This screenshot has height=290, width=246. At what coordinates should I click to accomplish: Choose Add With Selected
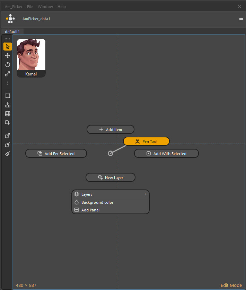point(166,153)
